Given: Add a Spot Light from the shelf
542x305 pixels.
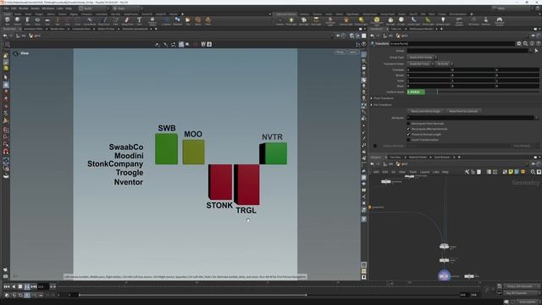Looking at the screenshot, I should [x=303, y=21].
